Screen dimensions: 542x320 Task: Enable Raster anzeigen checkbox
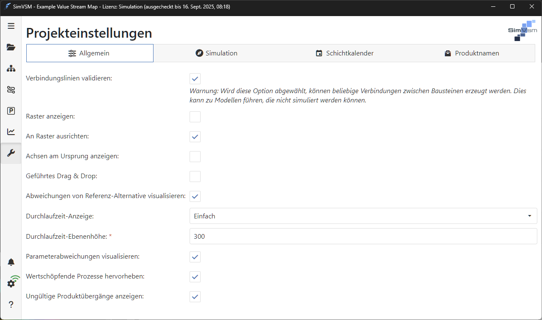coord(195,116)
